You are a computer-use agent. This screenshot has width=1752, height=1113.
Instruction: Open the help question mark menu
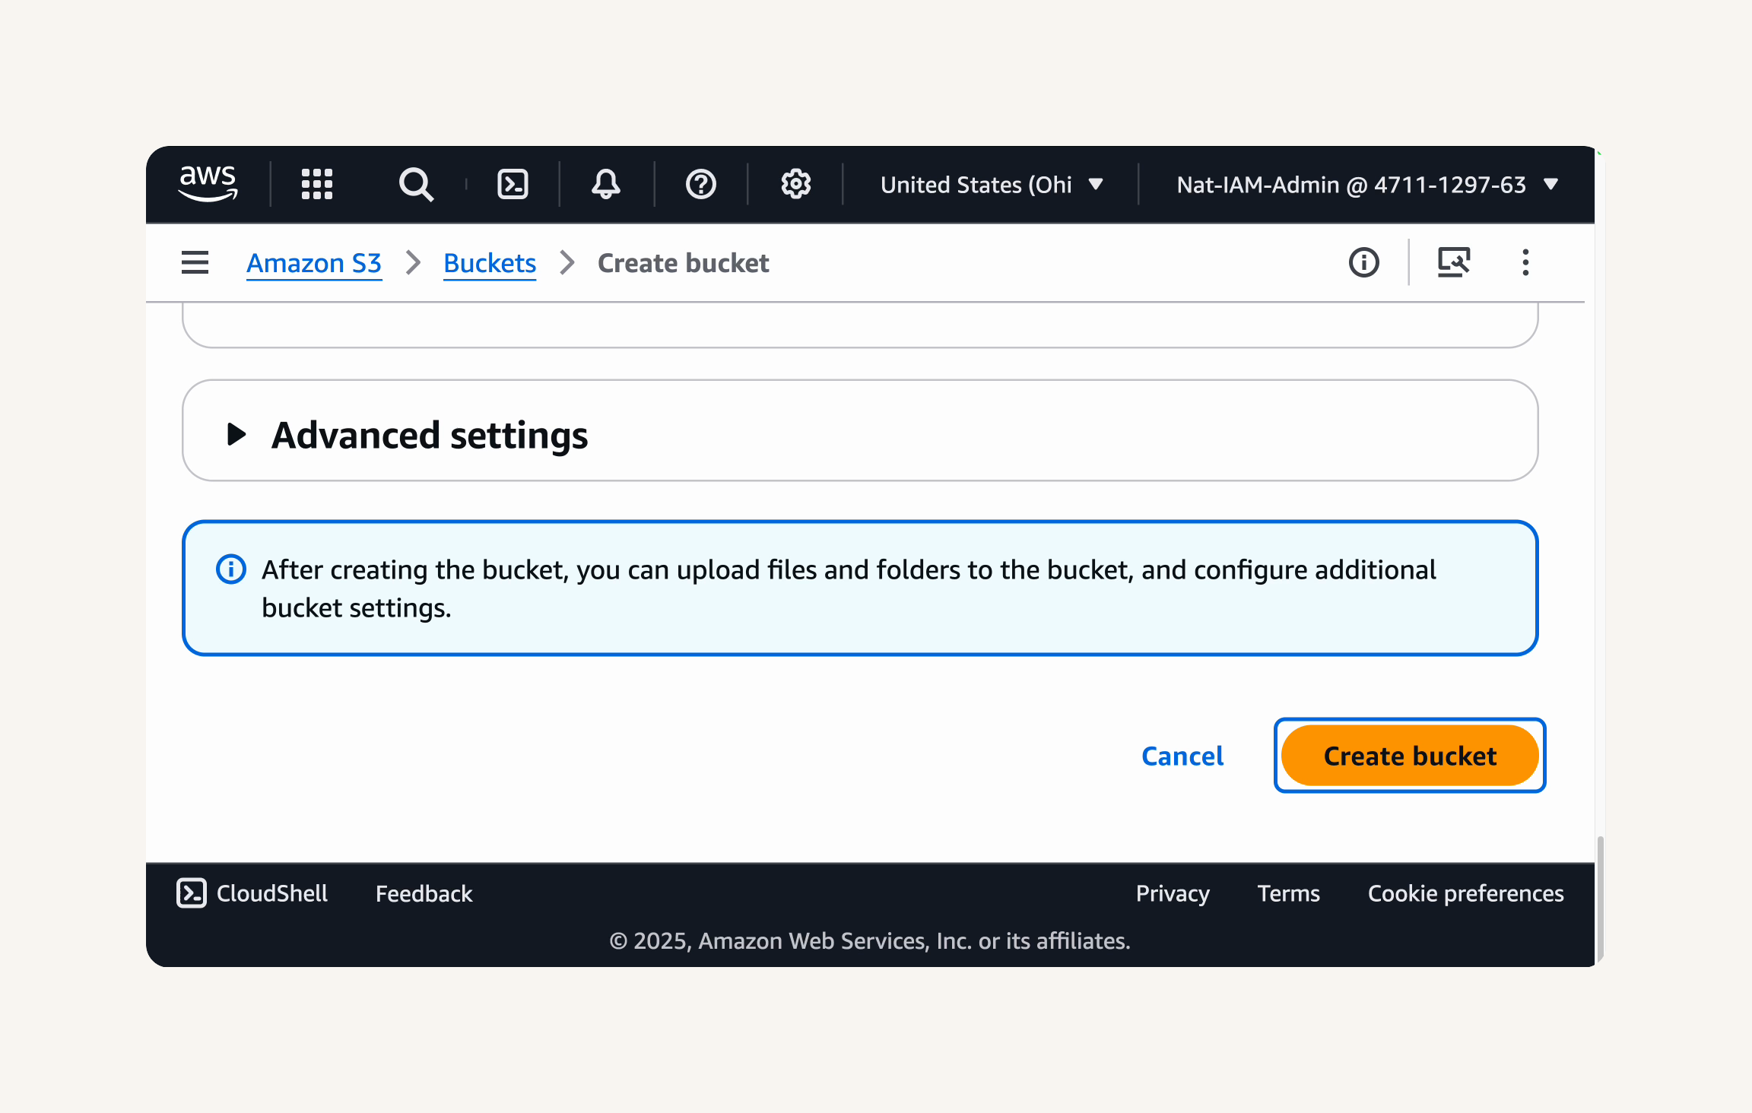point(700,184)
